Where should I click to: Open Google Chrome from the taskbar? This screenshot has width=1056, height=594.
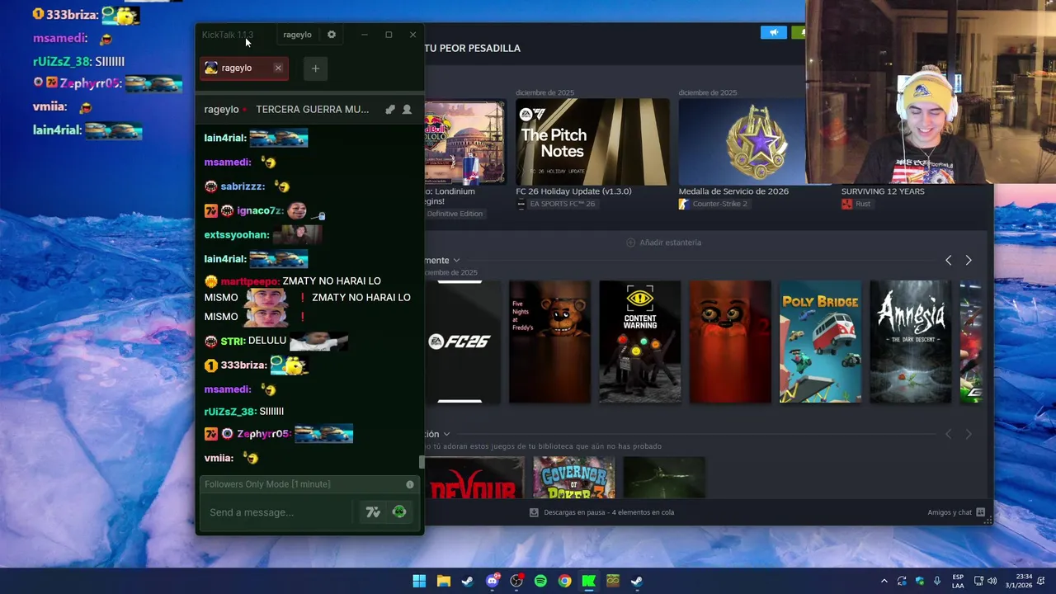[564, 581]
